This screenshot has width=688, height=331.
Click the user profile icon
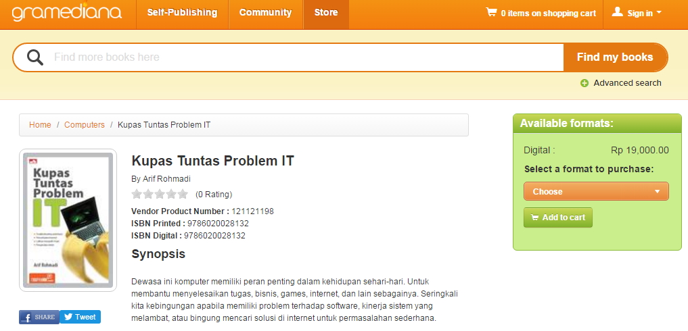(x=617, y=12)
